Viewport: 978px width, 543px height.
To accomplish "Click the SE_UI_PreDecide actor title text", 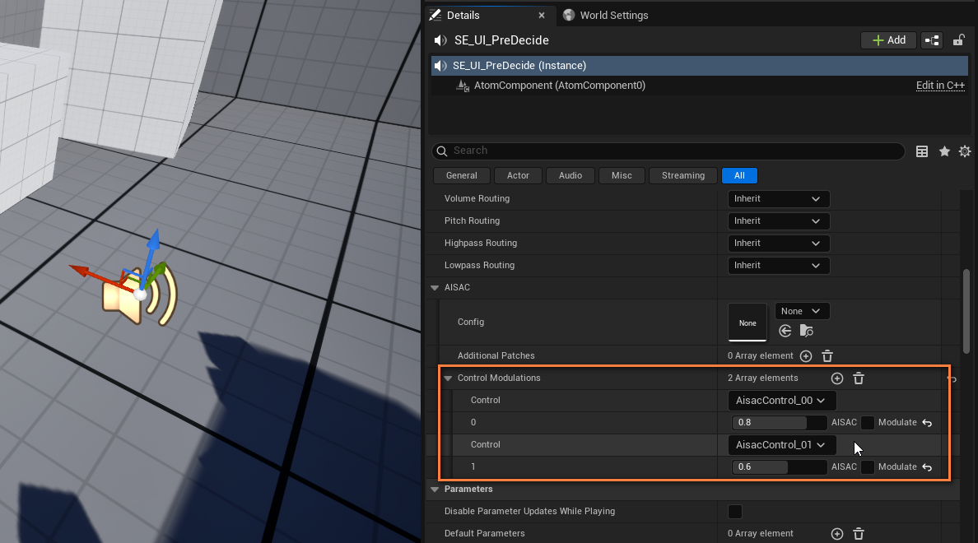I will [501, 40].
